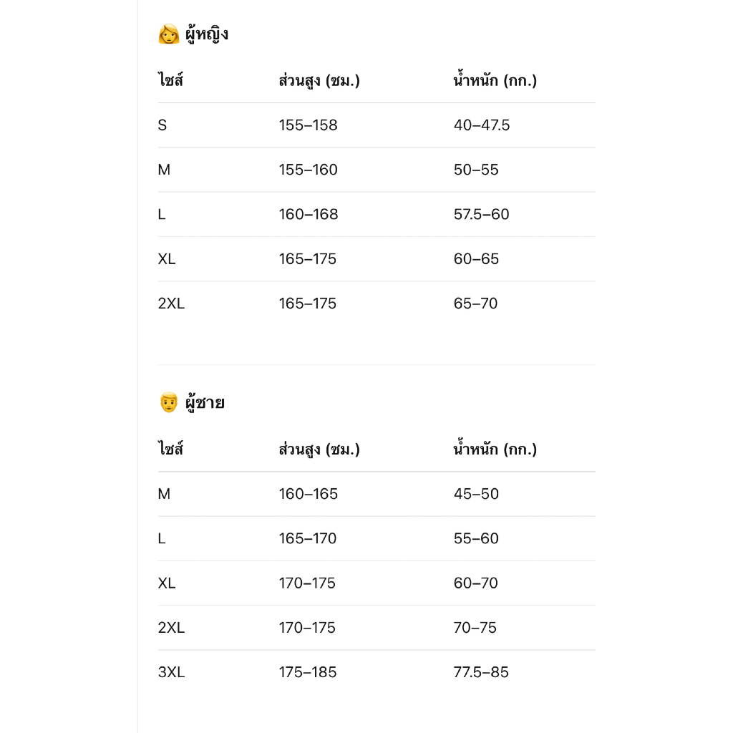The image size is (733, 733).
Task: Click women's ส่วนสูง (ซม.) column header
Action: tap(319, 80)
